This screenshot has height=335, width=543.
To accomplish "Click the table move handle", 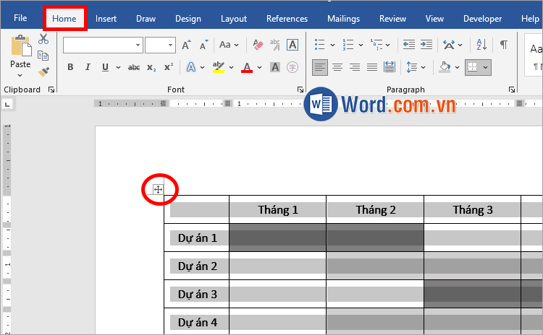I will [x=158, y=190].
